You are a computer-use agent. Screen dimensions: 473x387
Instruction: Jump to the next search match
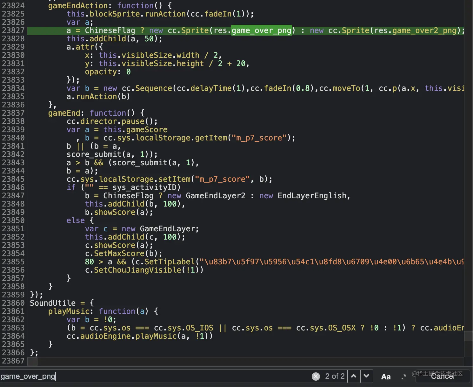pos(366,377)
